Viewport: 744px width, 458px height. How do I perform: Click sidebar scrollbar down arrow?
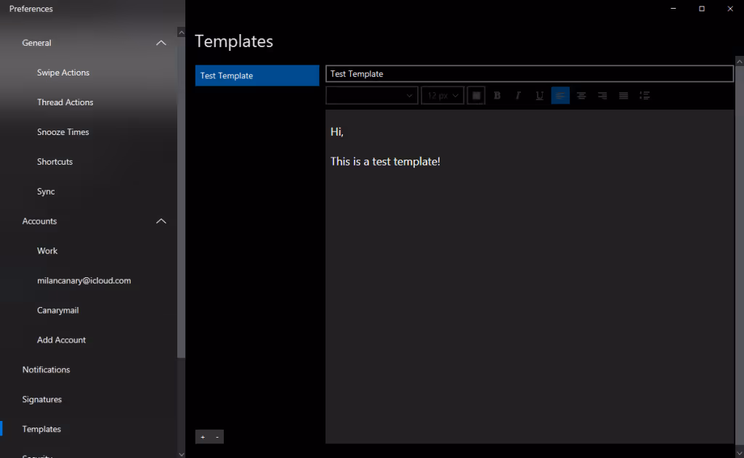coord(181,454)
